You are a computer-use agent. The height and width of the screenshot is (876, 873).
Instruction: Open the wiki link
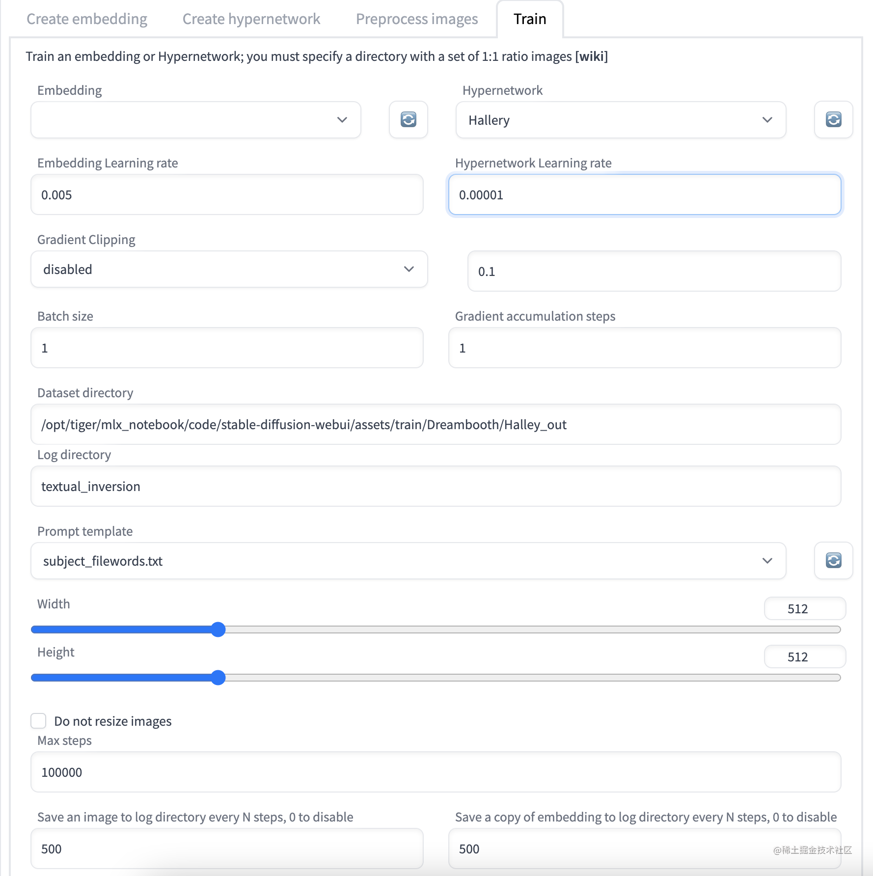[x=591, y=56]
